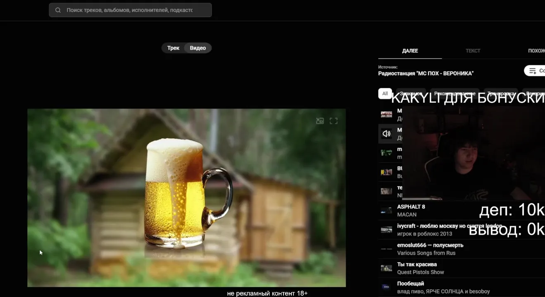
Task: Select the Знакомое filter chip
Action: 411,94
